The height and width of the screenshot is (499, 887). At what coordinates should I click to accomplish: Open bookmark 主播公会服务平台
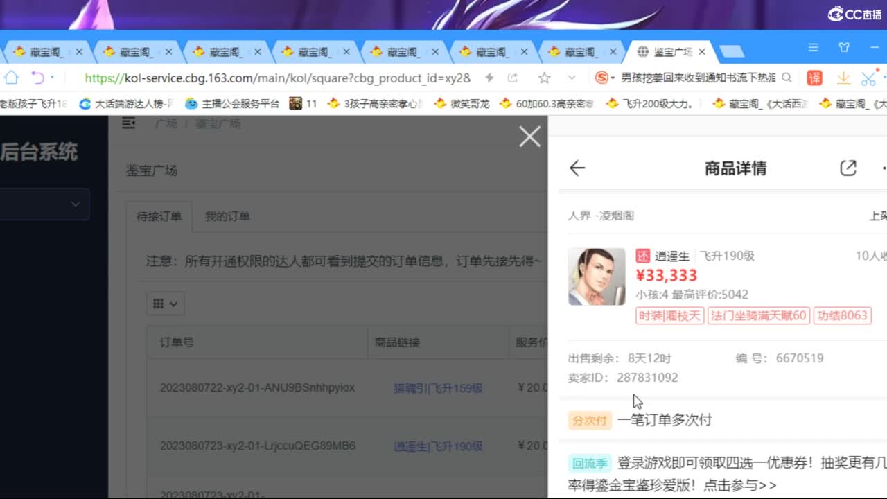coord(232,104)
